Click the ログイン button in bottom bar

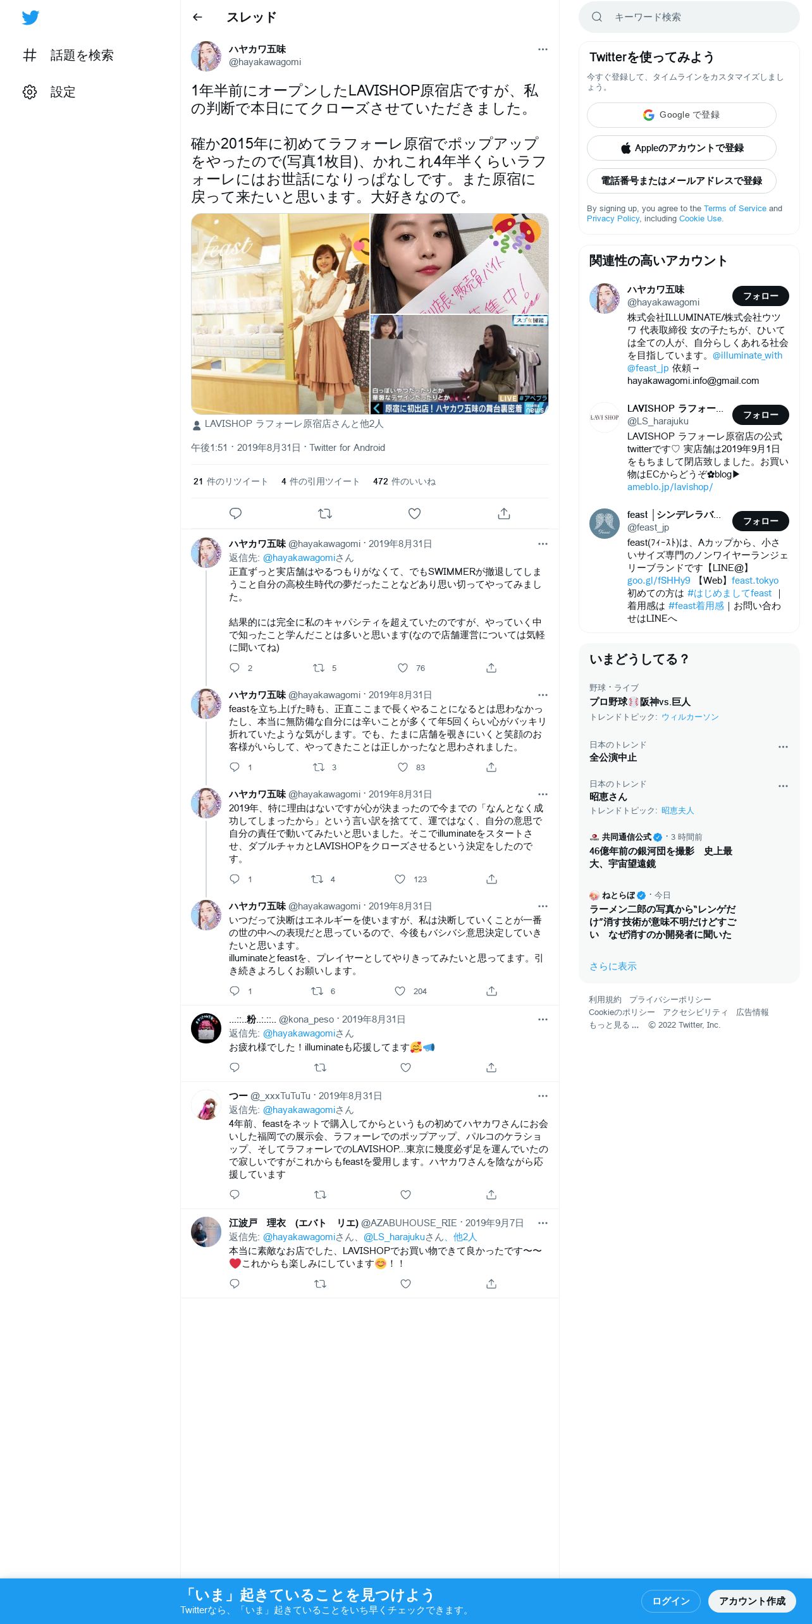pos(670,1601)
